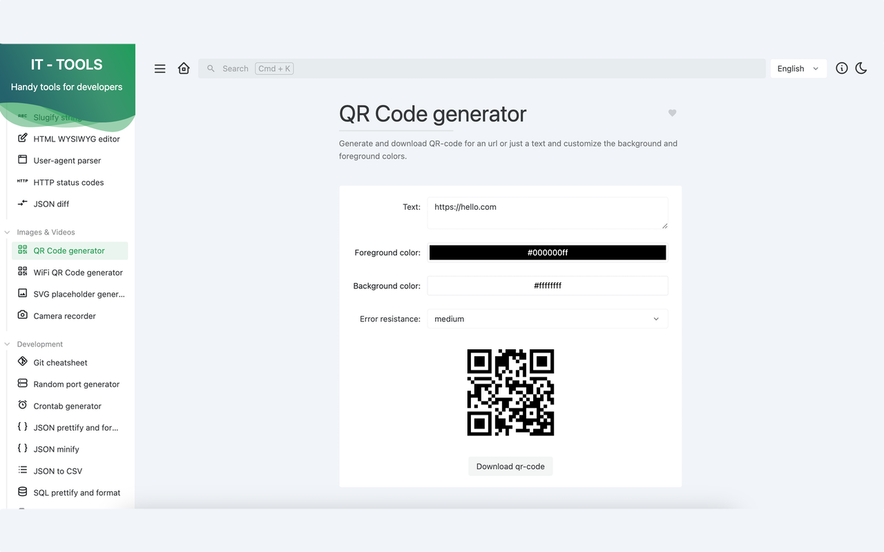This screenshot has height=552, width=884.
Task: Open the background color picker #ffffffff
Action: 548,286
